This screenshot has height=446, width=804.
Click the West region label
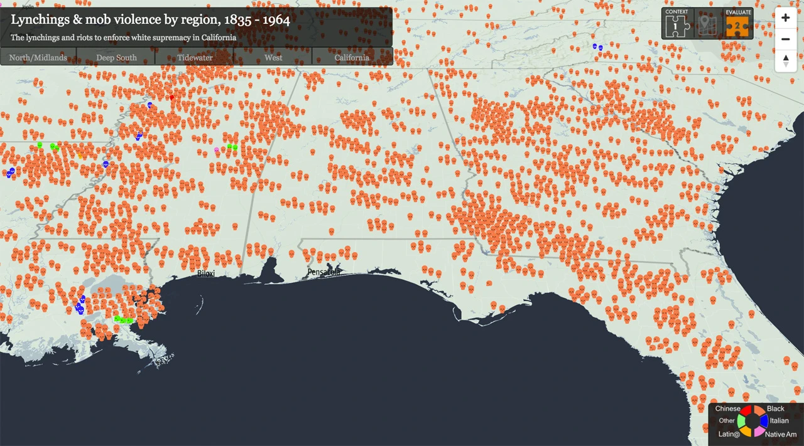273,57
